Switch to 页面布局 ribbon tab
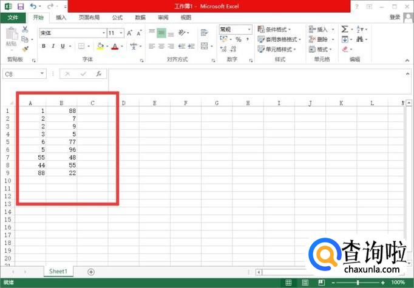 click(x=89, y=18)
